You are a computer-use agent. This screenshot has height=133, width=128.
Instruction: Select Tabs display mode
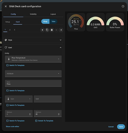(53, 22)
